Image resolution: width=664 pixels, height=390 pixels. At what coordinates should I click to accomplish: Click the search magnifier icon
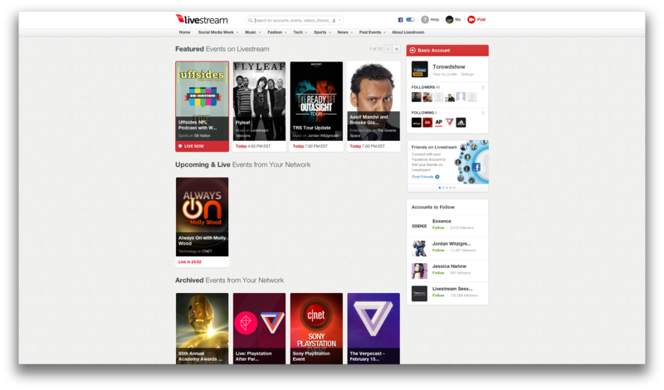[251, 20]
